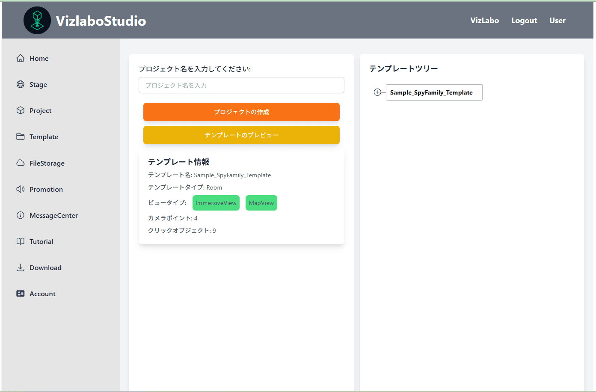Click the Account ID card icon
The height and width of the screenshot is (392, 596).
click(20, 294)
